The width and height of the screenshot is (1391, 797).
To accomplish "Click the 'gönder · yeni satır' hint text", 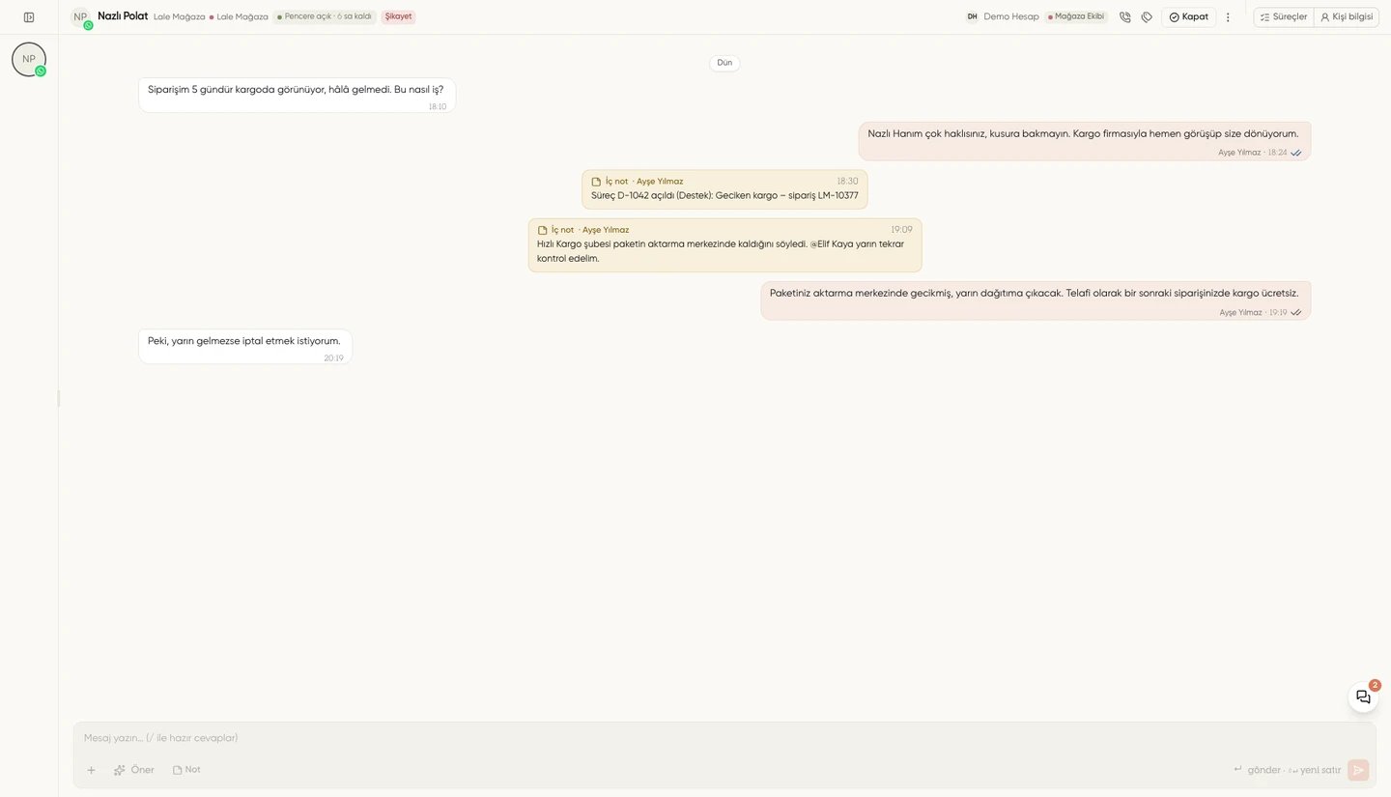I will point(1287,770).
